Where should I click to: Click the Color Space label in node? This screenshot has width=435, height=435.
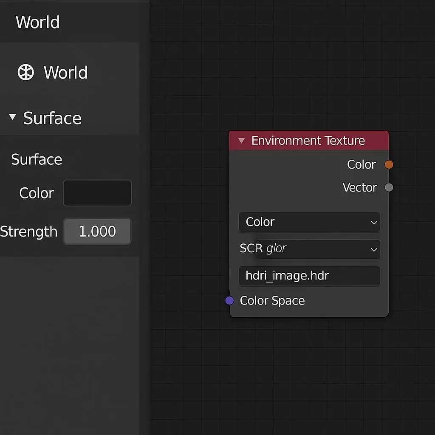point(272,301)
